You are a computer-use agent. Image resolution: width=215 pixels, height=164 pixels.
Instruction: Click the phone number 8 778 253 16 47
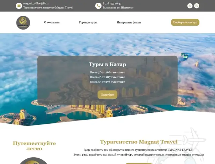(112, 3)
